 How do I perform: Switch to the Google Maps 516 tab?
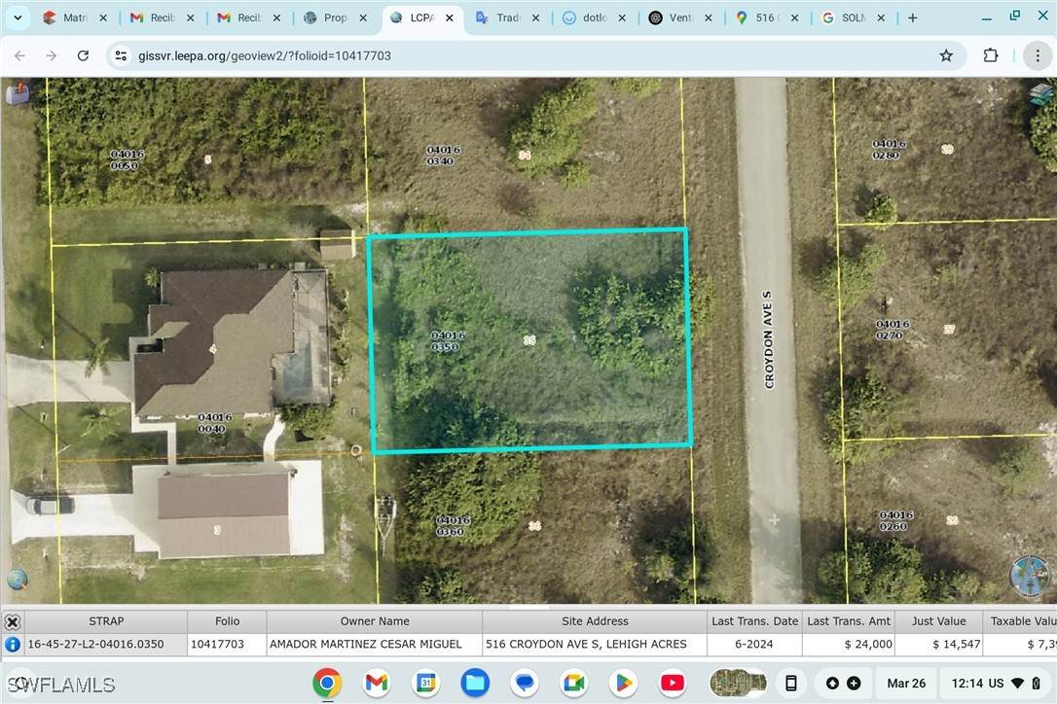point(763,18)
